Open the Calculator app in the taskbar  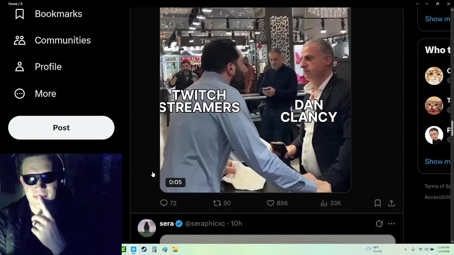[x=154, y=249]
